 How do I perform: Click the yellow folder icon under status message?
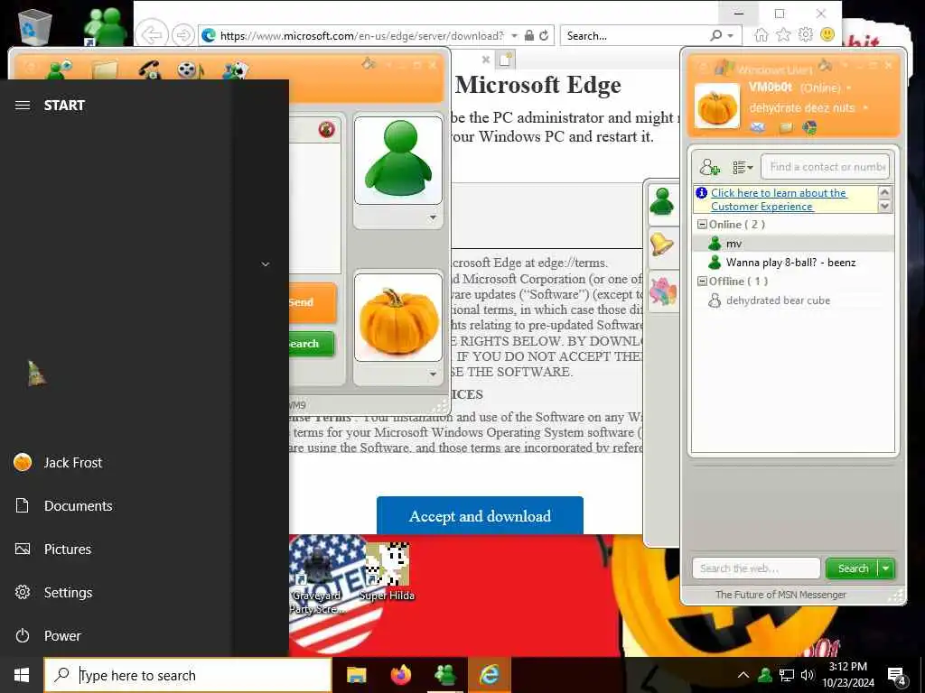click(x=785, y=127)
